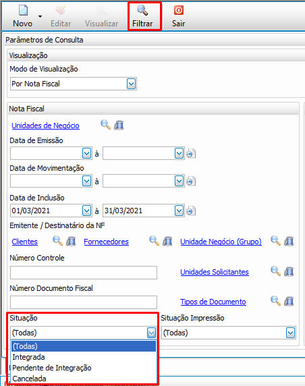Clear Clientes selection with trash icon
The image size is (305, 386).
pyautogui.click(x=71, y=241)
